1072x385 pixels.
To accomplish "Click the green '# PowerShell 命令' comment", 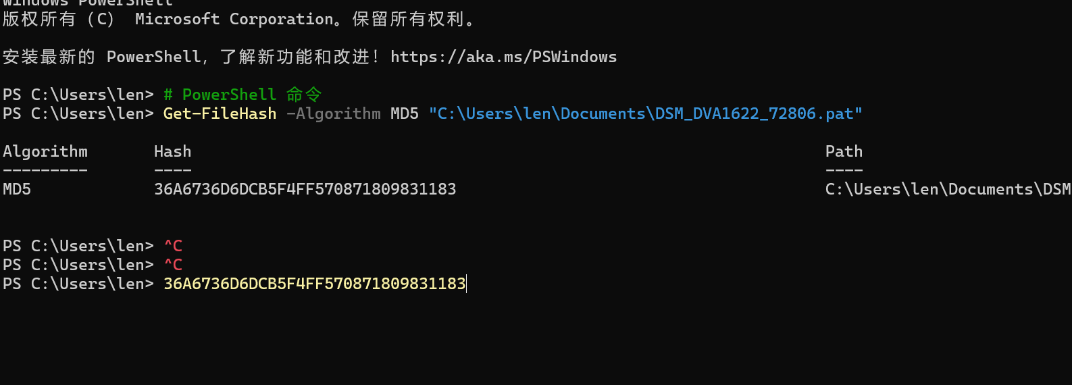I will (243, 95).
